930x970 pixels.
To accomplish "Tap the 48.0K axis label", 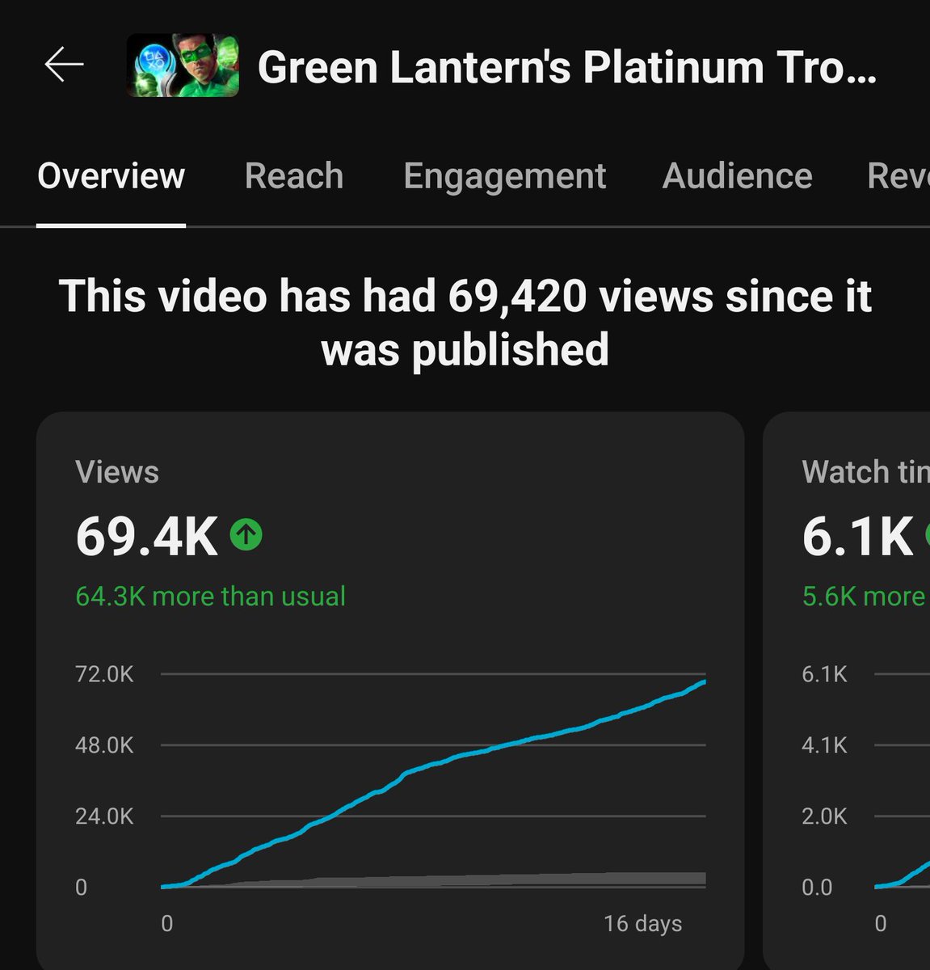I will click(104, 745).
